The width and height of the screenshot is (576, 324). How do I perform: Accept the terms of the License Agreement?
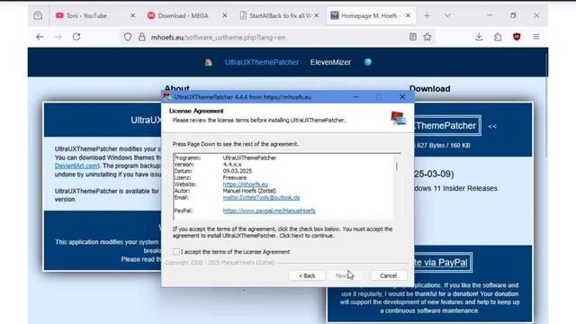176,252
